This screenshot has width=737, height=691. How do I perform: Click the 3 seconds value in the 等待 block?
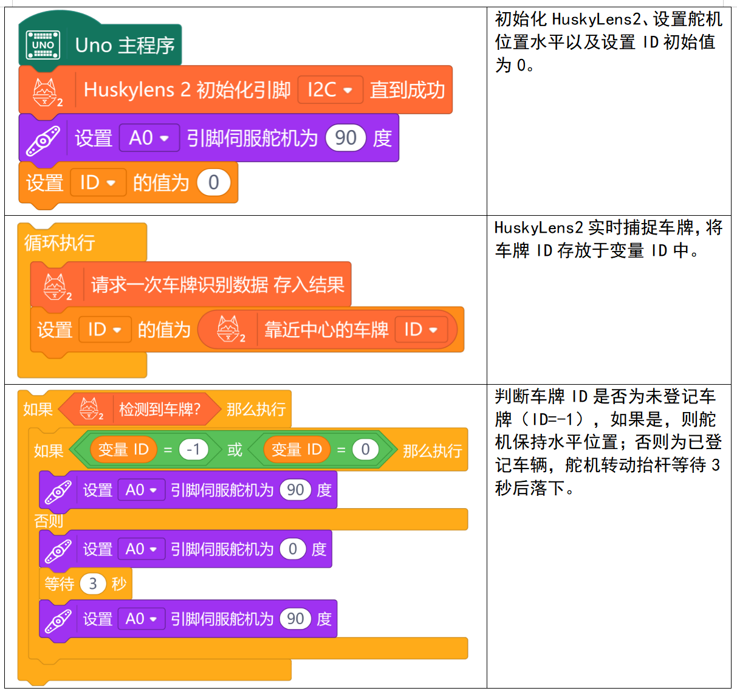click(x=93, y=584)
